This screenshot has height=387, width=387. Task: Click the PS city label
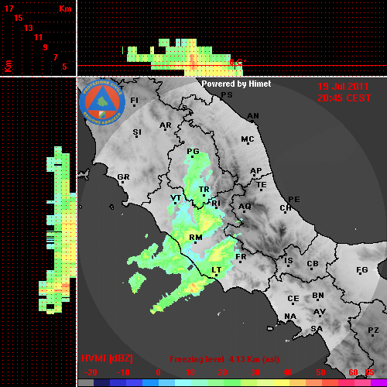(x=227, y=95)
